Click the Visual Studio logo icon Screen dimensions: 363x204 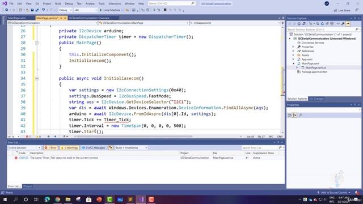5,3
